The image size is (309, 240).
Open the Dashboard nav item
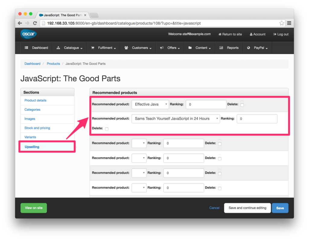(37, 48)
